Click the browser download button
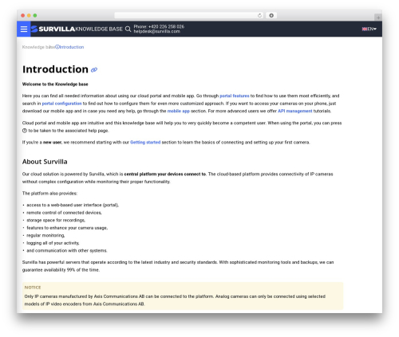Screen dimensions: 399x337 [x=271, y=15]
